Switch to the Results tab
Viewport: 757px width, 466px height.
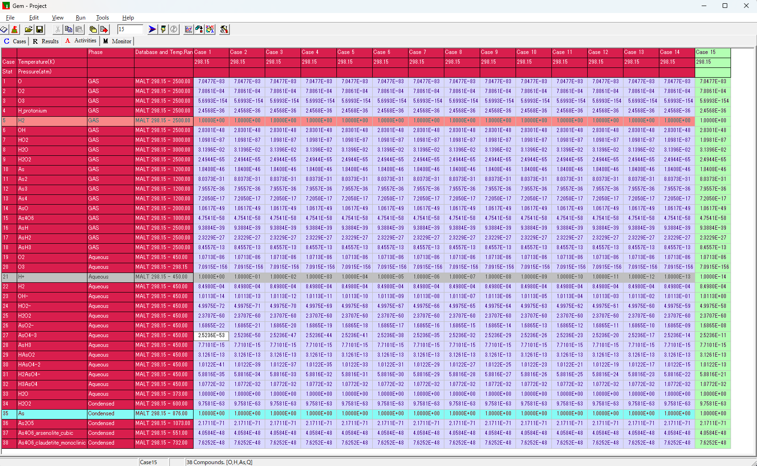click(46, 41)
